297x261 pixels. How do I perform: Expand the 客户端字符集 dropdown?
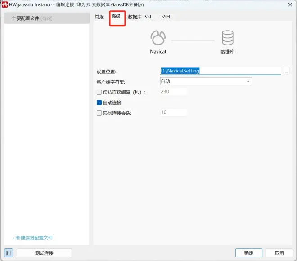click(206, 81)
